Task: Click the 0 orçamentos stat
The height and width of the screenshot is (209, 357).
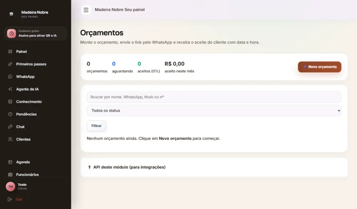Action: [97, 67]
